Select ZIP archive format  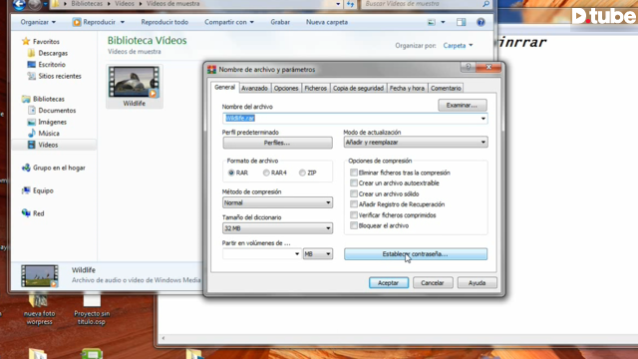[x=302, y=173]
